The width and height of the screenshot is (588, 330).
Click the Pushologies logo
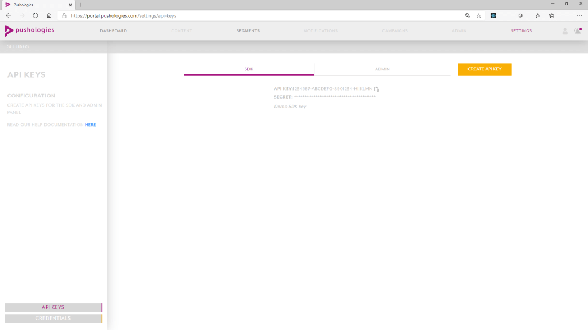coord(29,31)
